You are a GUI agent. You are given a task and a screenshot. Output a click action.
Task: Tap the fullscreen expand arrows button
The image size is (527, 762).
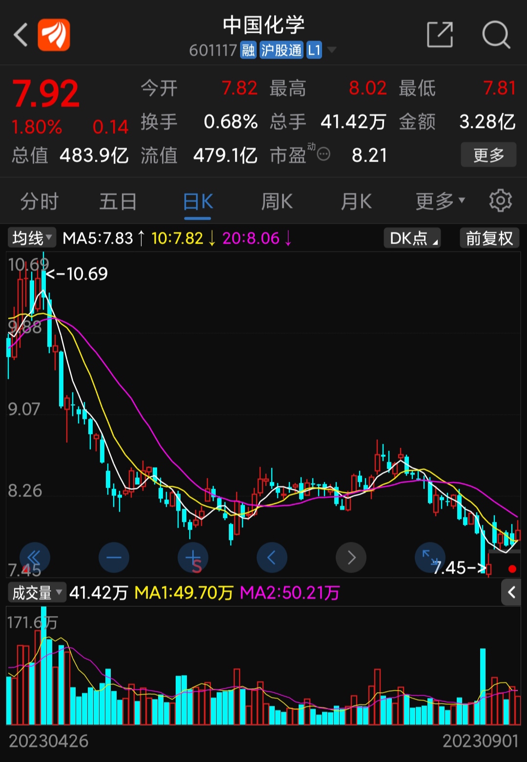pos(430,557)
